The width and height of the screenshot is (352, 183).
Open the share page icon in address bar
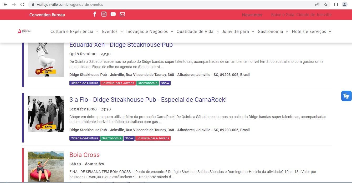pos(317,4)
